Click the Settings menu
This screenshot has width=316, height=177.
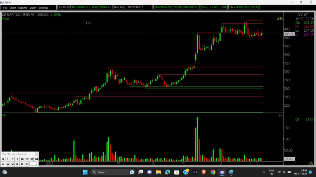click(x=44, y=8)
